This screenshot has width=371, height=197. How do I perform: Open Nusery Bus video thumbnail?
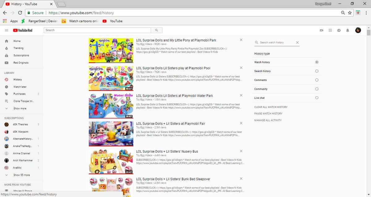pos(111,161)
